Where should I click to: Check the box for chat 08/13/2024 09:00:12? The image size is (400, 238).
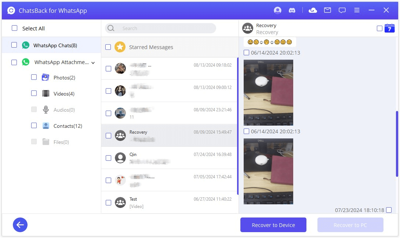108,91
